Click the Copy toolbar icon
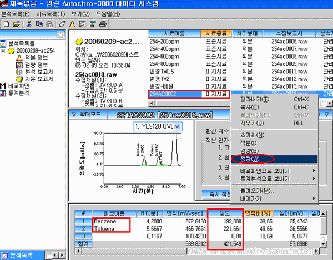 click(x=38, y=24)
